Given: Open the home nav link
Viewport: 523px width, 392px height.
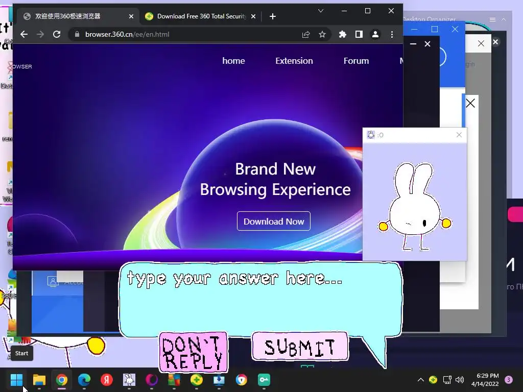Looking at the screenshot, I should [233, 61].
